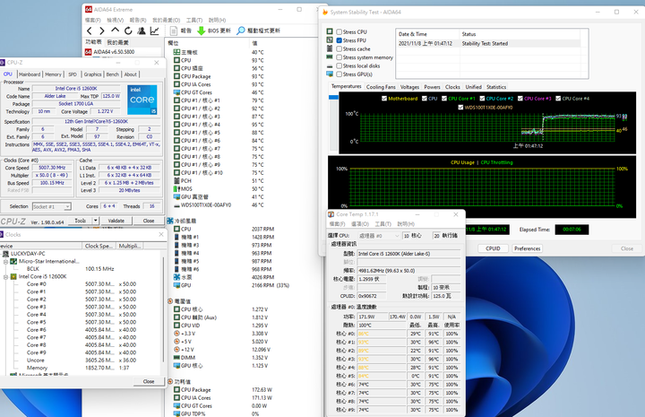Click the Stress cache icon

tap(330, 48)
